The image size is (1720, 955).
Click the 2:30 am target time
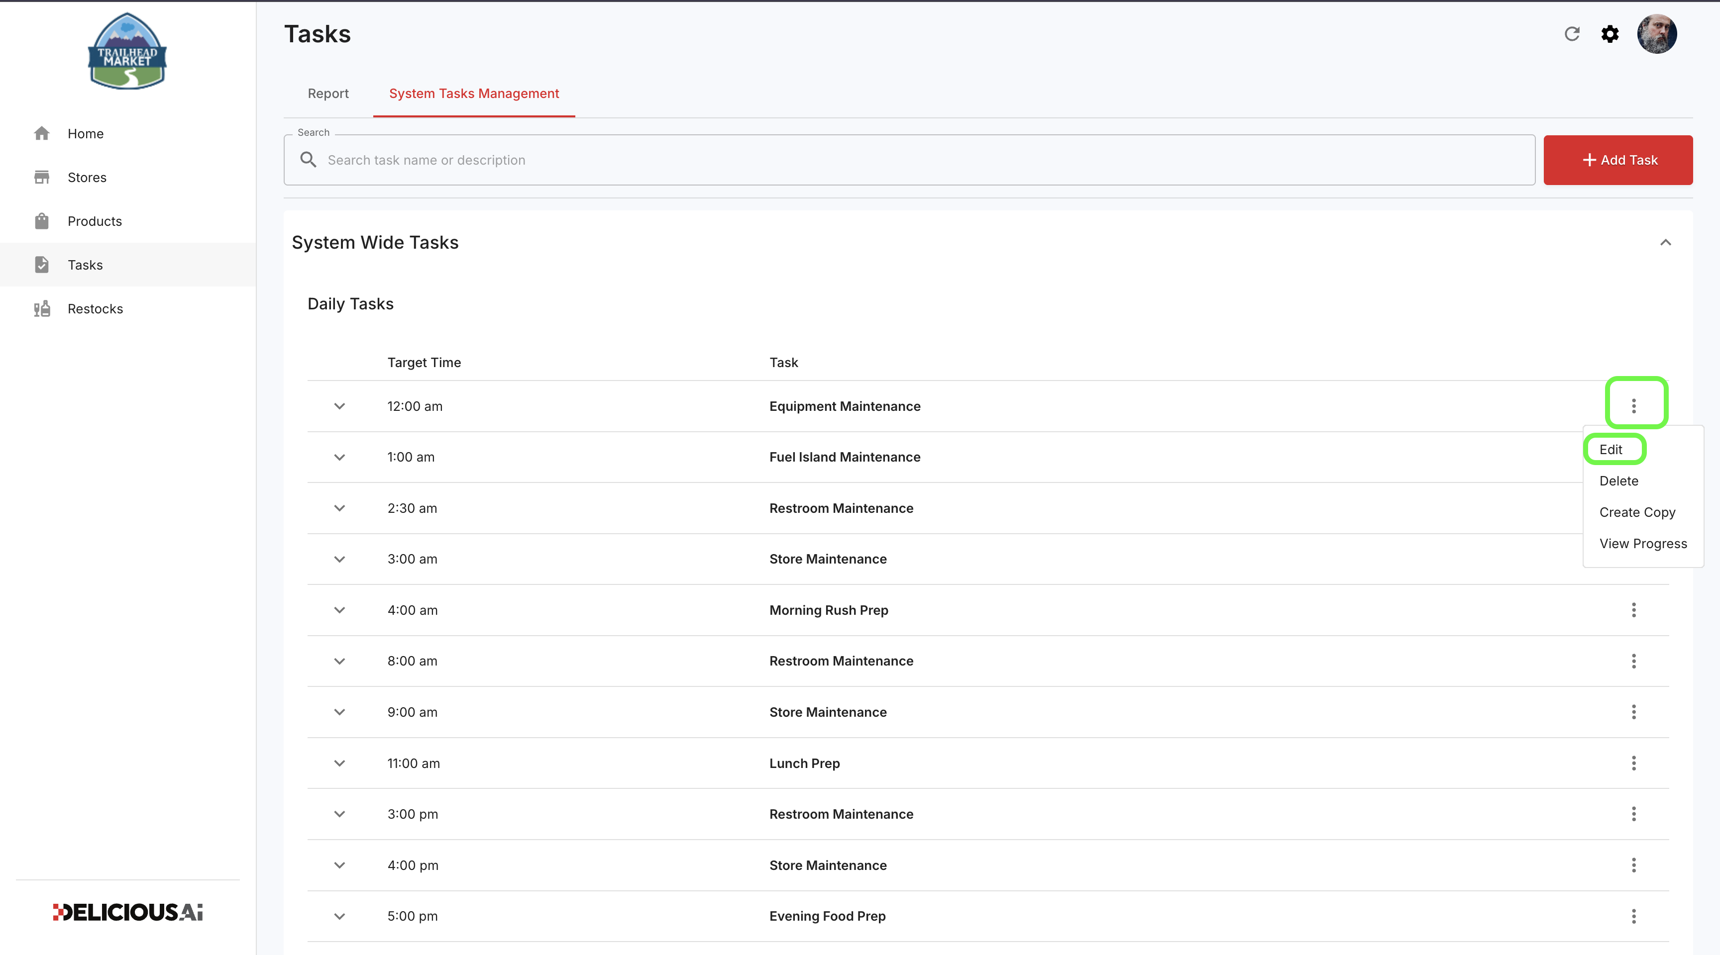click(412, 508)
